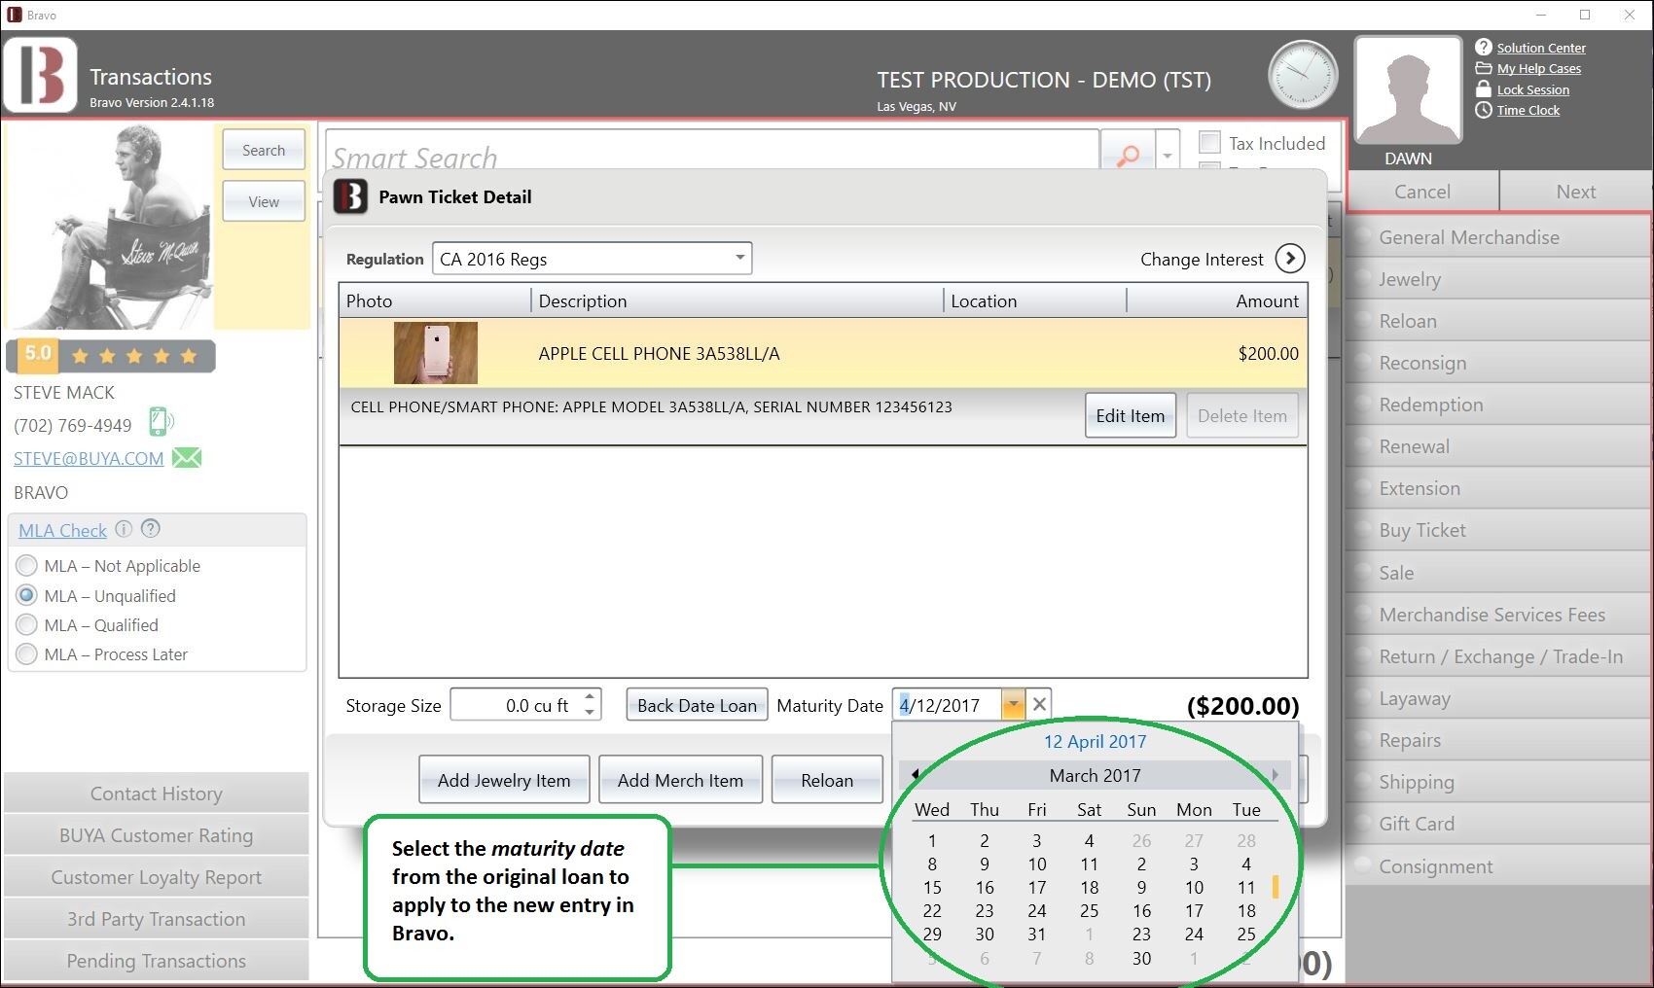Screen dimensions: 1654x988
Task: Click the Lock Session padlock icon
Action: pos(1483,88)
